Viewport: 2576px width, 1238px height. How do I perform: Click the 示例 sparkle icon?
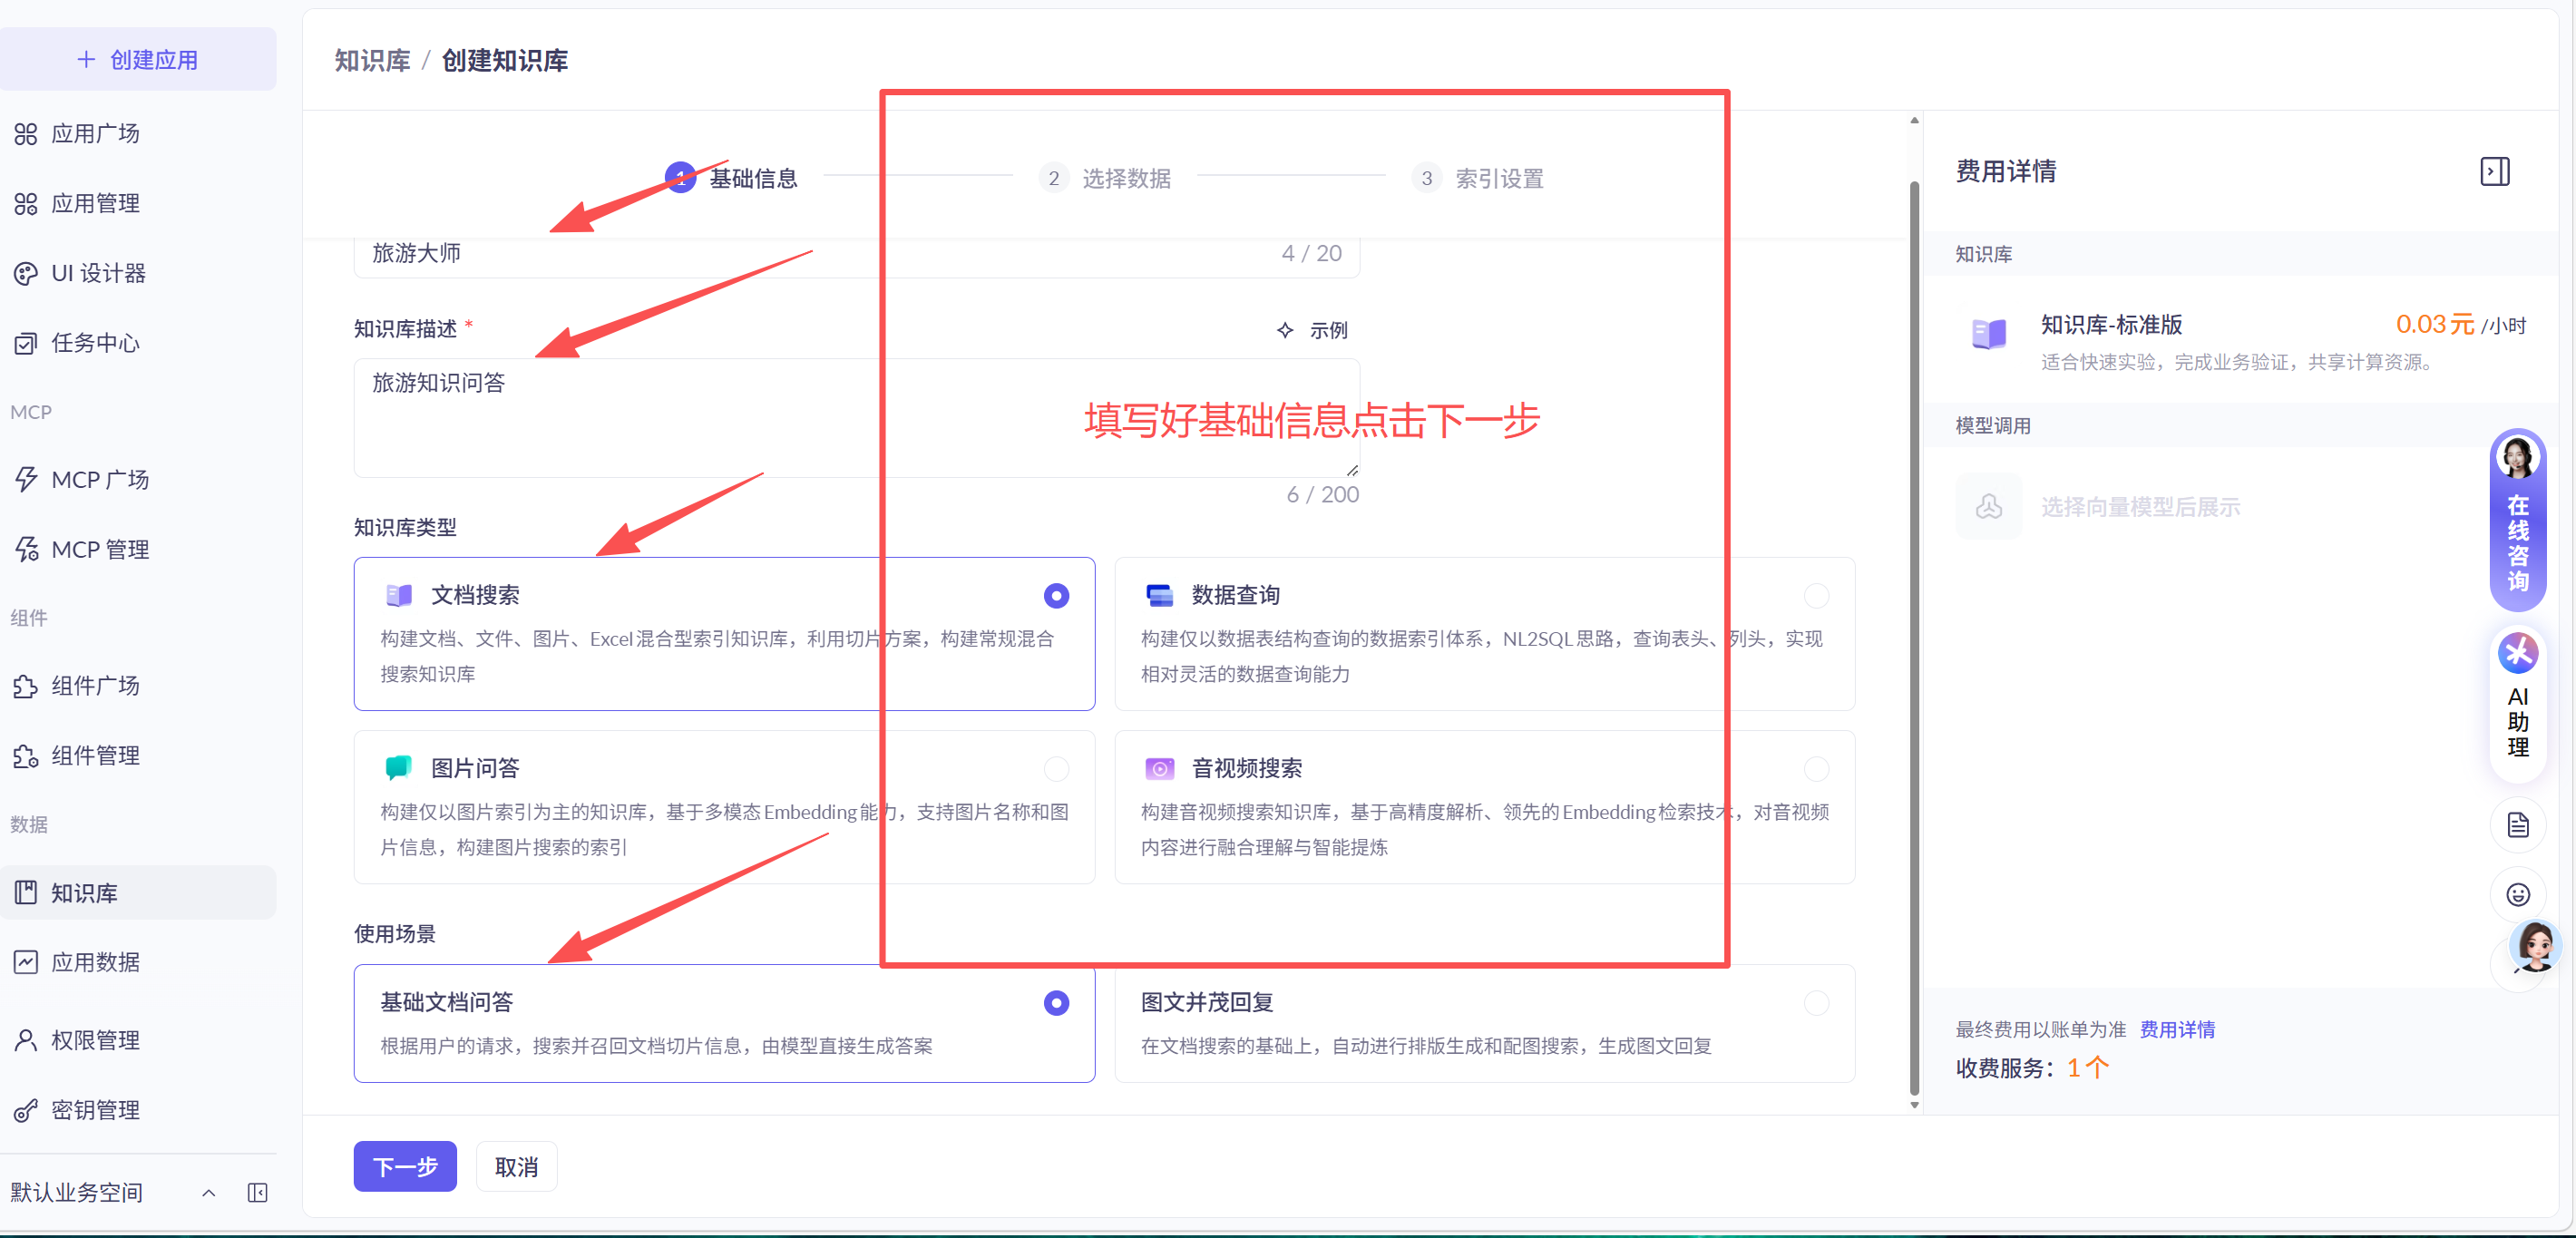point(1285,330)
